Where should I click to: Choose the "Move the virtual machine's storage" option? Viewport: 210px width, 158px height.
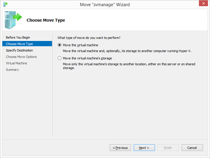(60, 58)
